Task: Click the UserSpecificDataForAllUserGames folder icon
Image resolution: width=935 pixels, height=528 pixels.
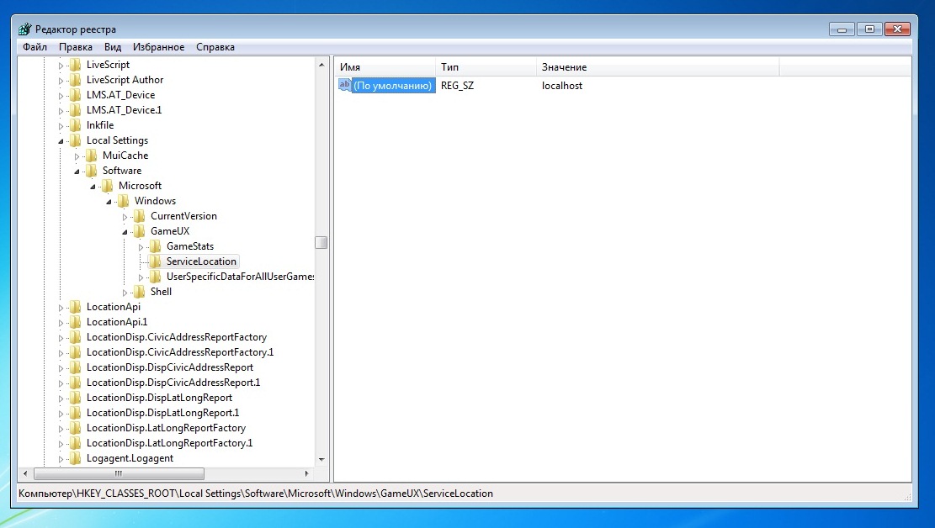Action: (156, 277)
